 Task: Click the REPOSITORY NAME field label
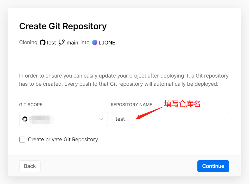[131, 105]
